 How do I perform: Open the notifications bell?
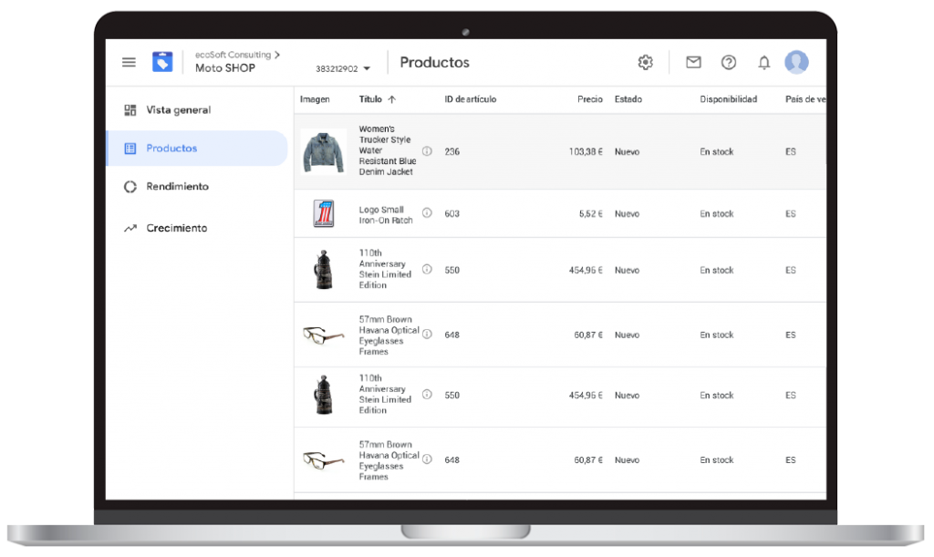click(x=763, y=62)
